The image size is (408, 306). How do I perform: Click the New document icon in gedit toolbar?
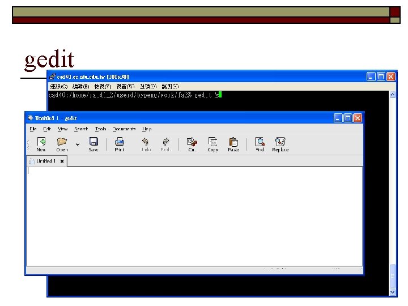pos(41,142)
